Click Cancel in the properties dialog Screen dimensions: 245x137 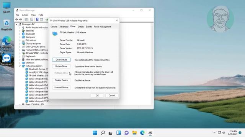(111, 96)
